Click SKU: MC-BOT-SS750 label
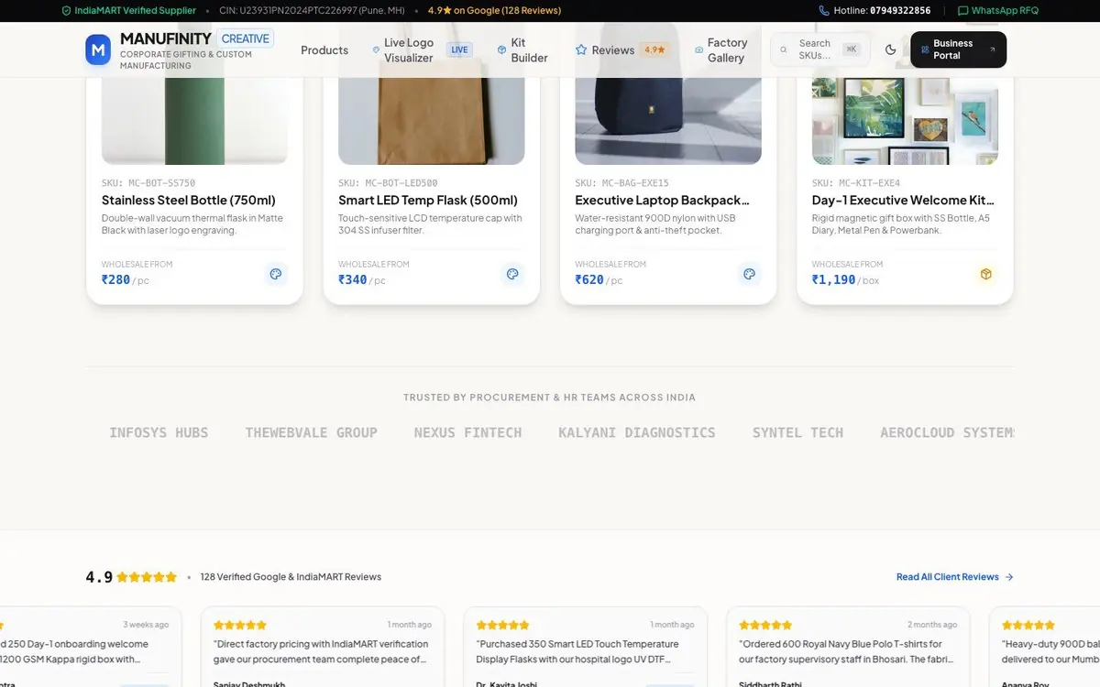 tap(148, 183)
